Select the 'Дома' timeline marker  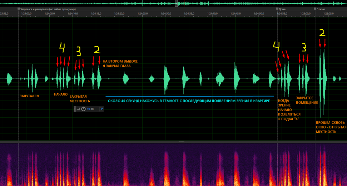281,9
